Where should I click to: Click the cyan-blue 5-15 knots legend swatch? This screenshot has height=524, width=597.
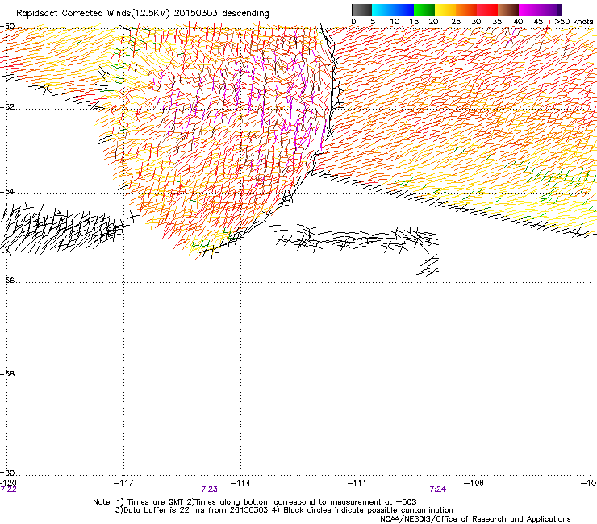393,10
